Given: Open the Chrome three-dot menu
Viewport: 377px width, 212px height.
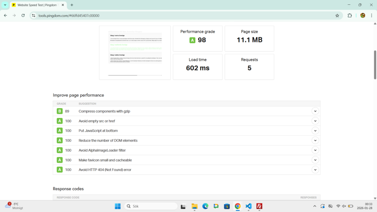Looking at the screenshot, I should (x=371, y=15).
